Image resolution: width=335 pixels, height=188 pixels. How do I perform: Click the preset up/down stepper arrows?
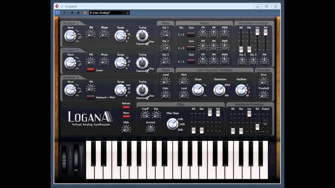click(x=124, y=13)
